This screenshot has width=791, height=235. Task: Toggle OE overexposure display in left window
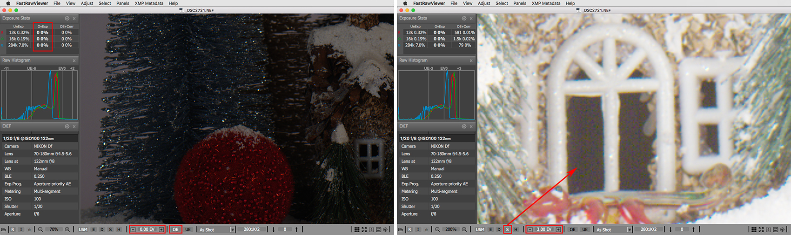click(x=175, y=229)
